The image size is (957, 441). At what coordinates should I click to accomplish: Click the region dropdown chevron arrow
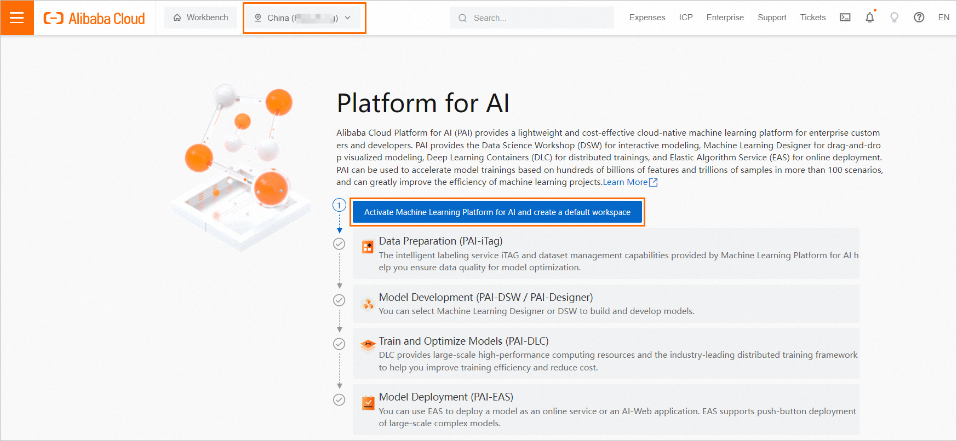(347, 18)
